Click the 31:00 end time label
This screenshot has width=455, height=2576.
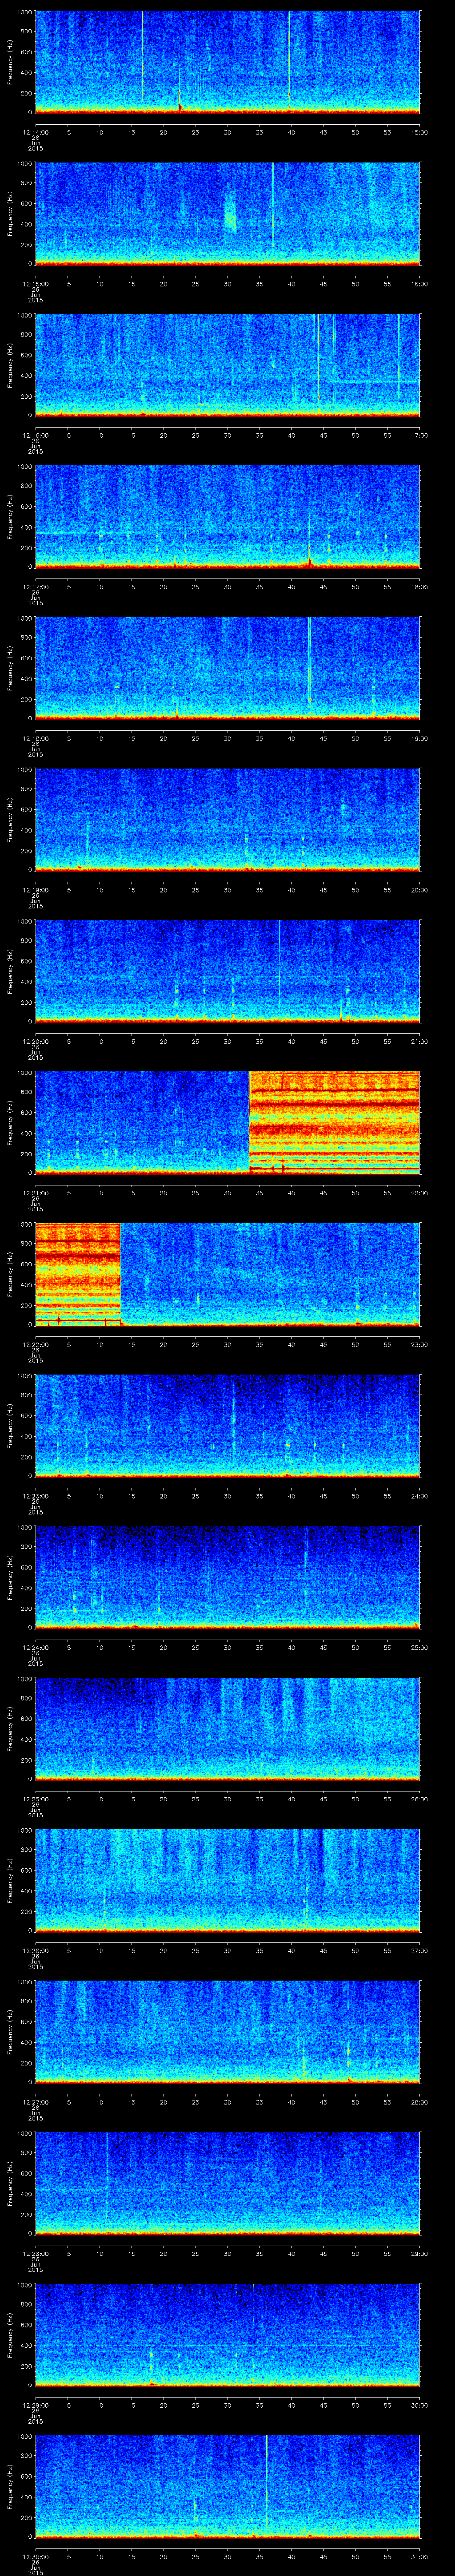coord(420,2556)
